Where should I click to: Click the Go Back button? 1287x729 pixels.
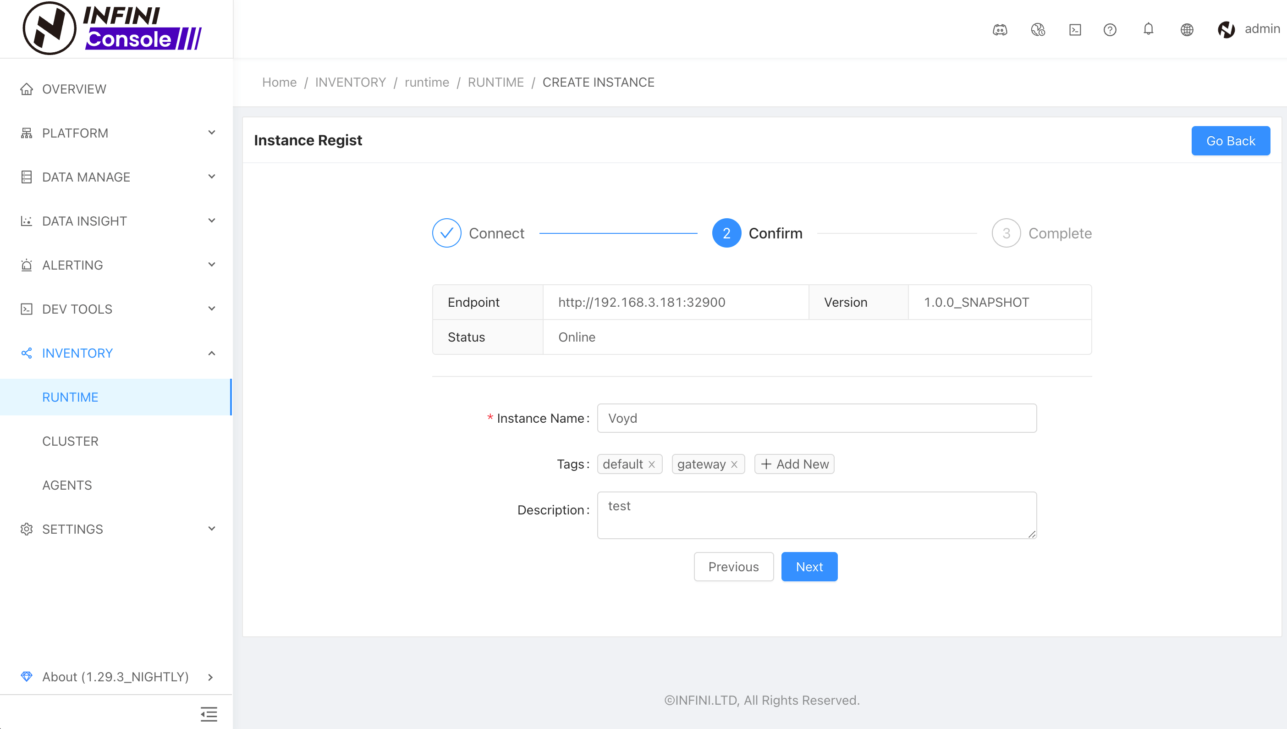pyautogui.click(x=1230, y=141)
